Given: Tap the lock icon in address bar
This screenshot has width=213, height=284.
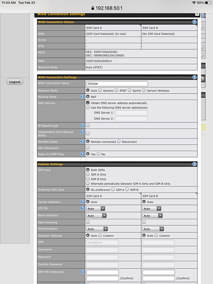Looking at the screenshot, I should 93,8.
